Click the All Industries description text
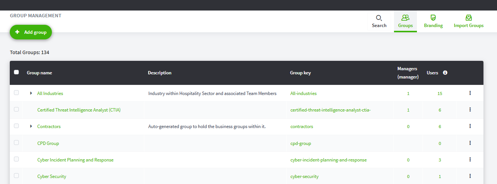Viewport: 497px width, 184px height. coord(212,94)
